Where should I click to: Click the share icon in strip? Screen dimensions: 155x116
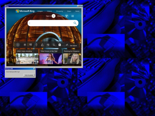click(67, 45)
